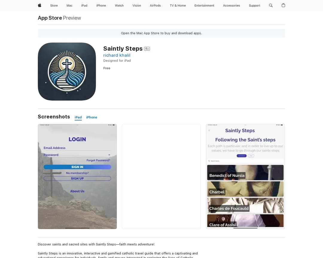Open the shopping bag icon

[283, 5]
